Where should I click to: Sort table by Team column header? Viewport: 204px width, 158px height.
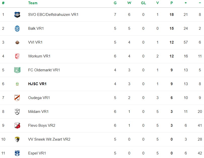point(33,3)
